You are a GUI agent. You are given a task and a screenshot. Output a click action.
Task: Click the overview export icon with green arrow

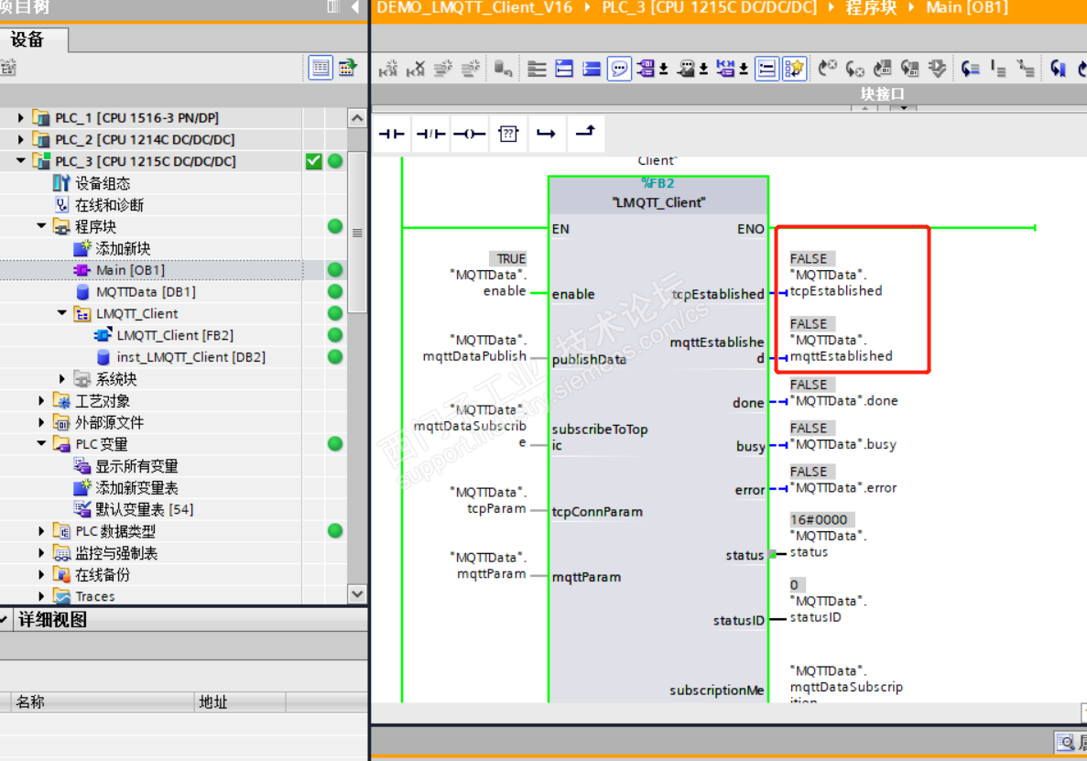(347, 68)
